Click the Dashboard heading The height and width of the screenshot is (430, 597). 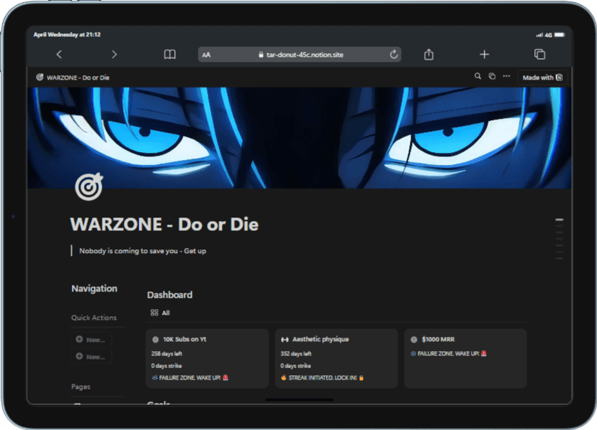(170, 295)
